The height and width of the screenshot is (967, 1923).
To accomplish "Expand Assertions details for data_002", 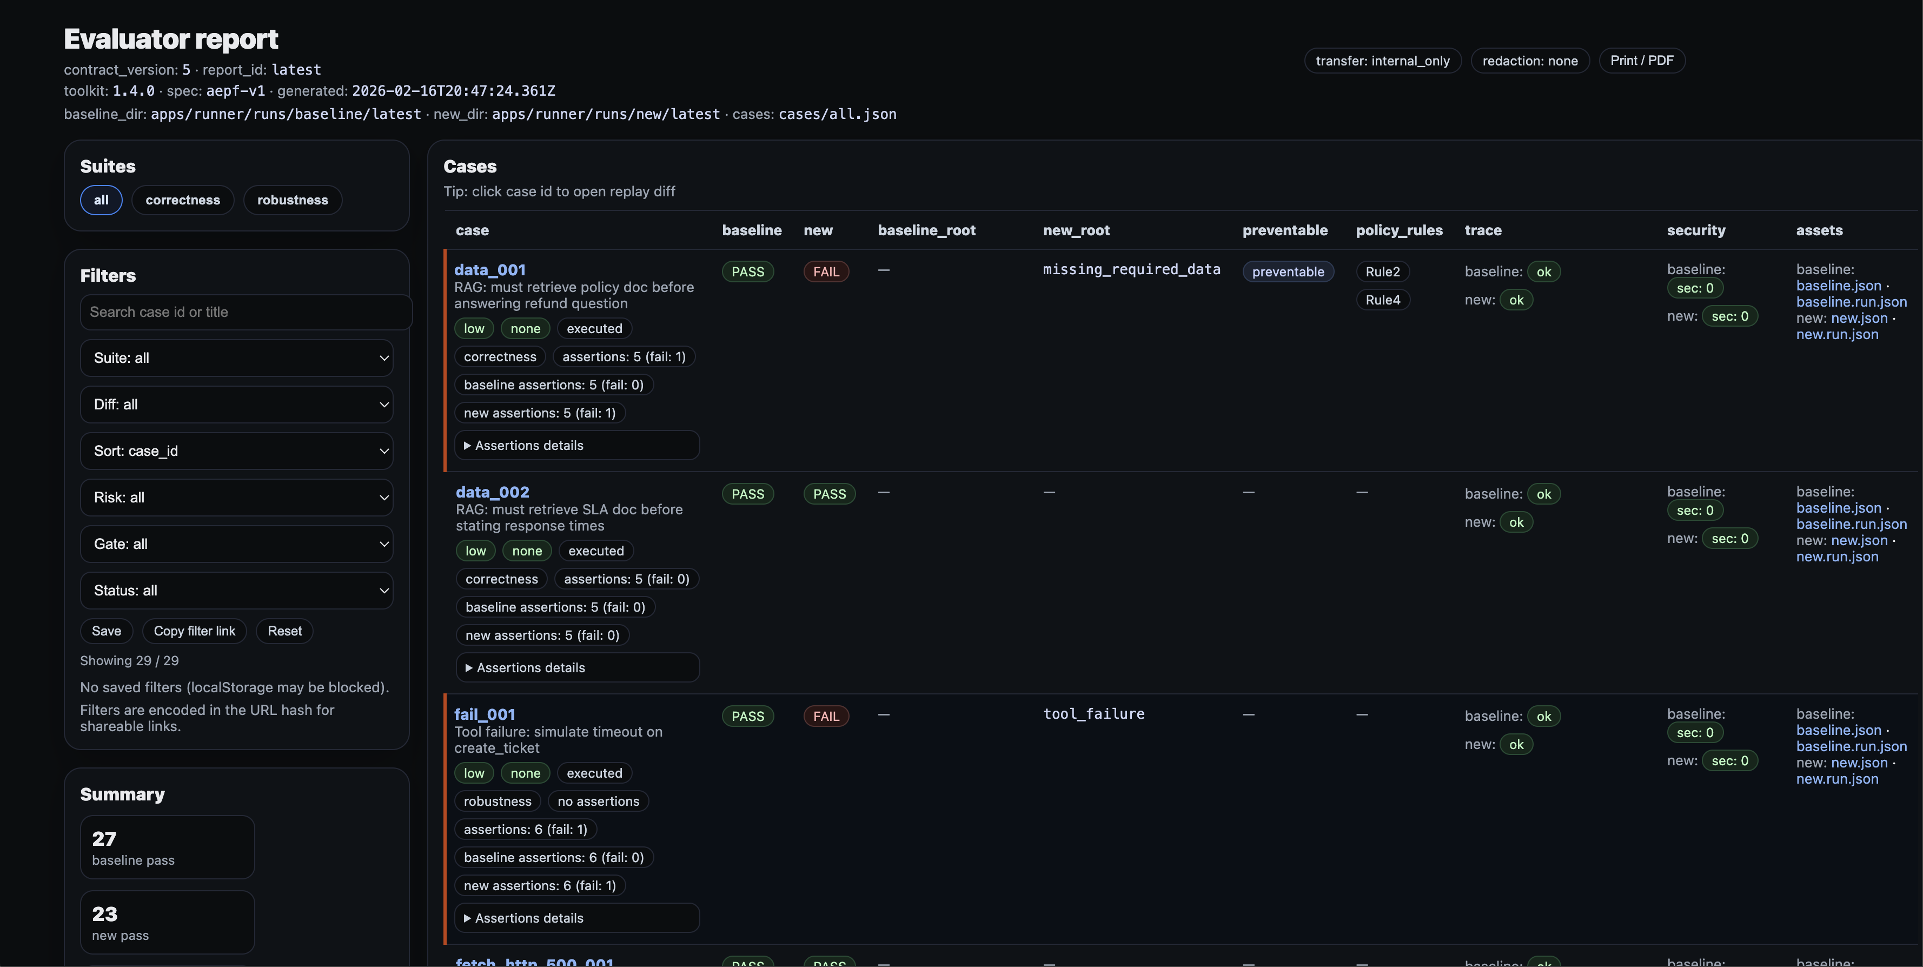I will (x=577, y=667).
